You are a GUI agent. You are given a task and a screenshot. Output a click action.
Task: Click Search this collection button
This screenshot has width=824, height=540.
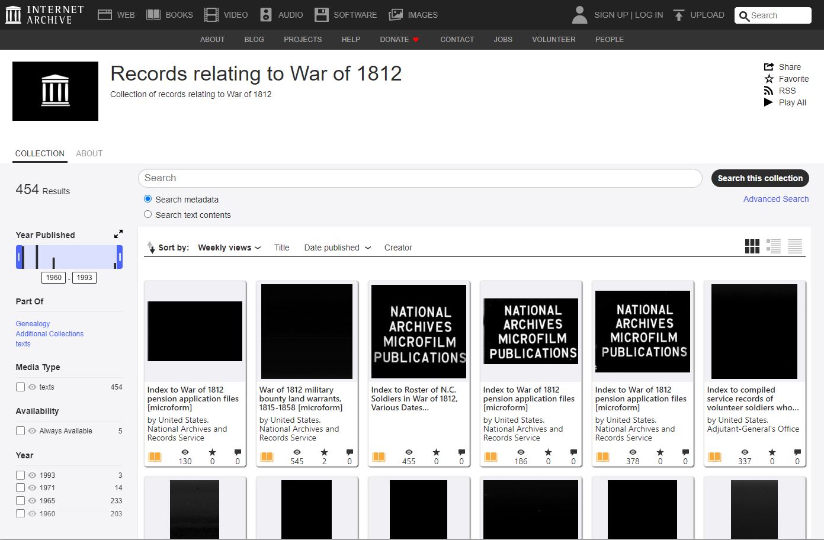click(760, 178)
